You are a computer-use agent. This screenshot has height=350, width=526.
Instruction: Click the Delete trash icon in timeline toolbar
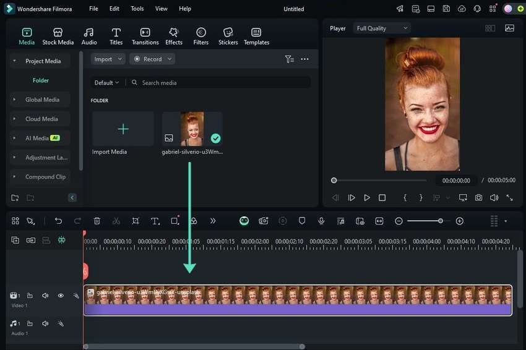(97, 221)
